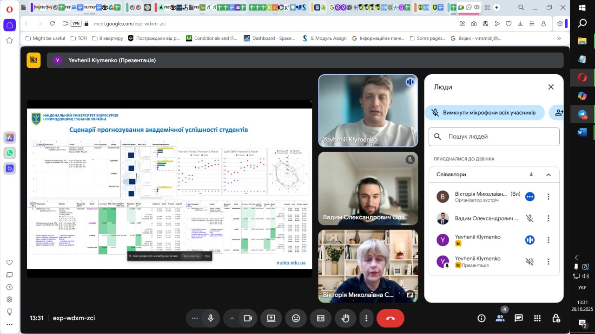Open sidebar settings gear icon
Screen dimensions: 595x334
pos(9,299)
